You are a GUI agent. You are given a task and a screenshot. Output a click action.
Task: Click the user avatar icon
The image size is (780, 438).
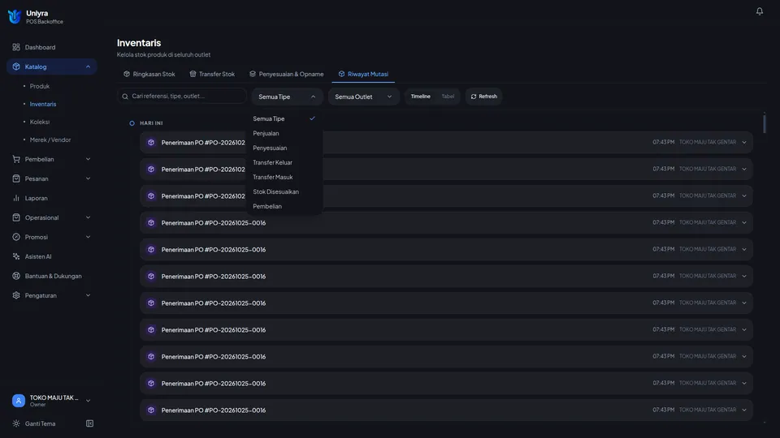[x=19, y=400]
